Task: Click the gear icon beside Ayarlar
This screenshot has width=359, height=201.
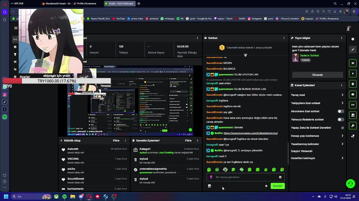Action: pyautogui.click(x=15, y=77)
